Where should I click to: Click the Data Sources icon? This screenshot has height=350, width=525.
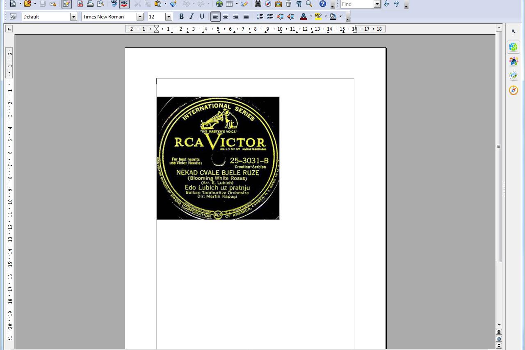[x=288, y=4]
